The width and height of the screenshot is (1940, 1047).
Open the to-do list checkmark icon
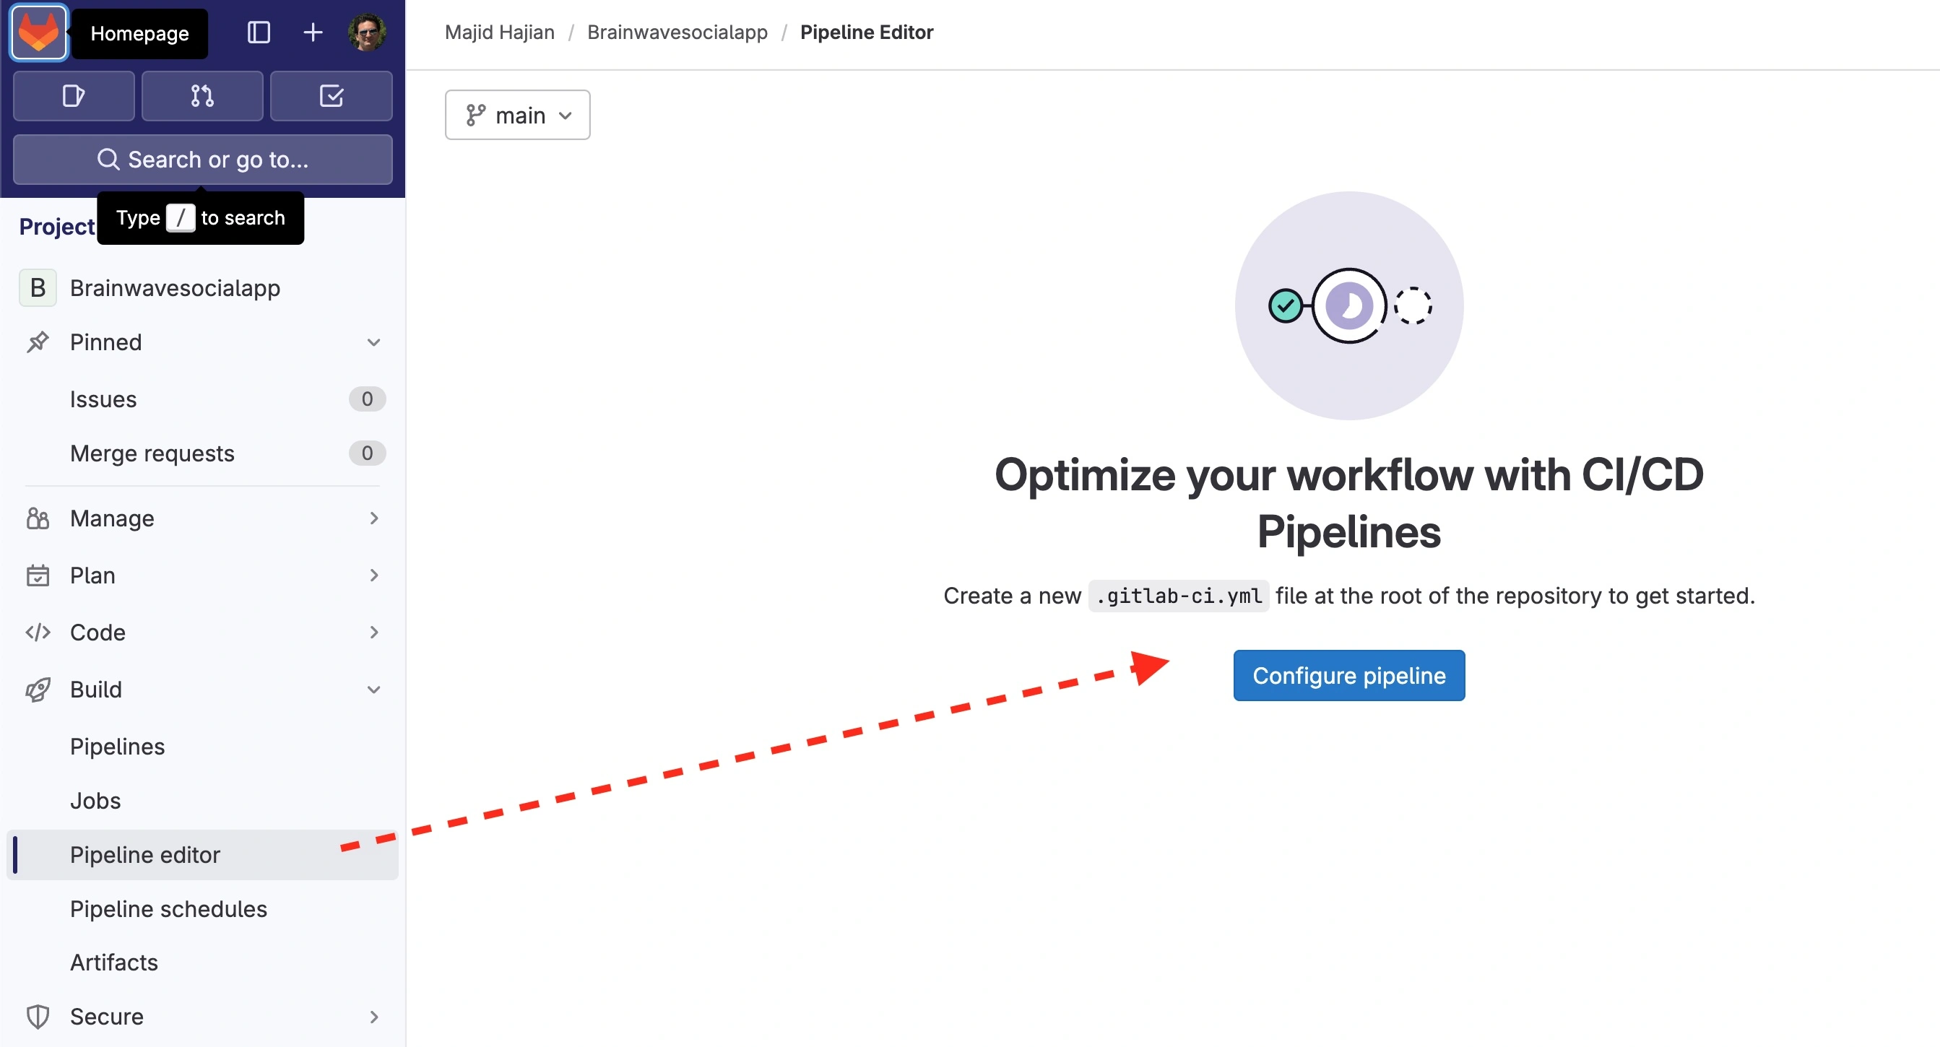332,96
